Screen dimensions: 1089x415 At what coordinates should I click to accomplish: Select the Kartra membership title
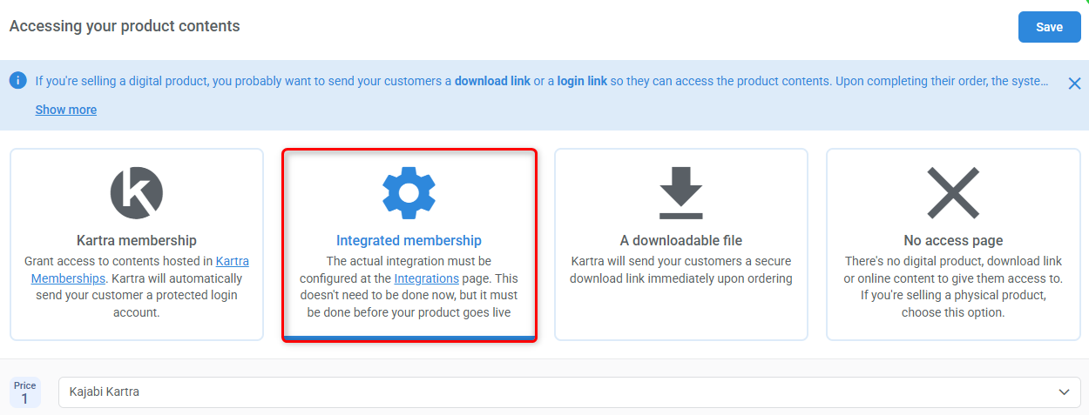tap(137, 240)
